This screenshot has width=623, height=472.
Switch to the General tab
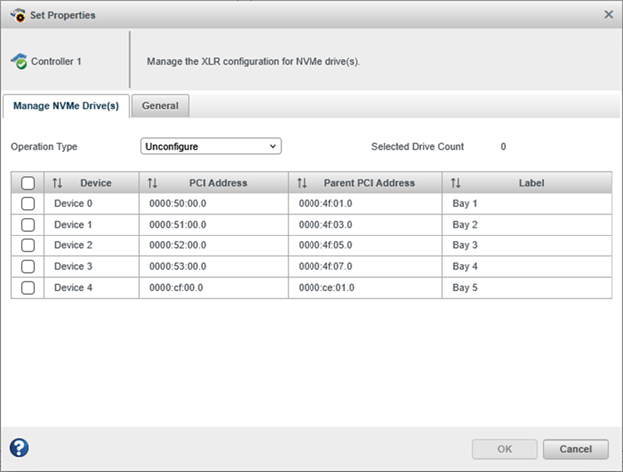point(160,105)
